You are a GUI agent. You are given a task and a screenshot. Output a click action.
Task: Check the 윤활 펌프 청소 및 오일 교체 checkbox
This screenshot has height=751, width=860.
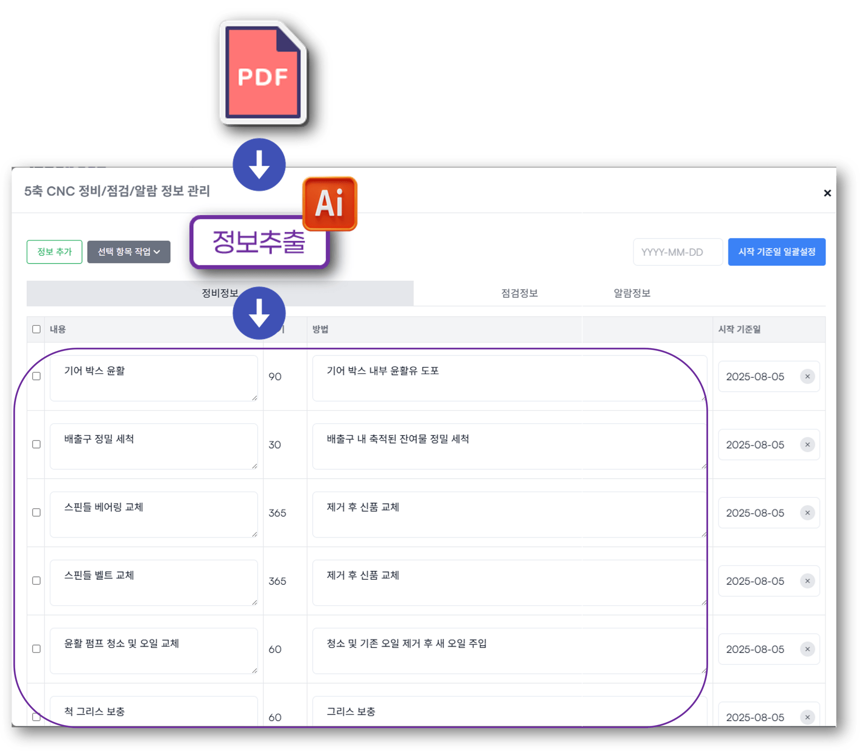(36, 649)
